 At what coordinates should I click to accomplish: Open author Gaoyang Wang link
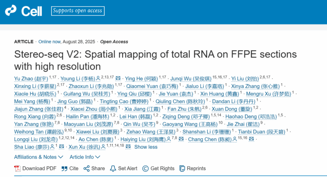coord(190,124)
